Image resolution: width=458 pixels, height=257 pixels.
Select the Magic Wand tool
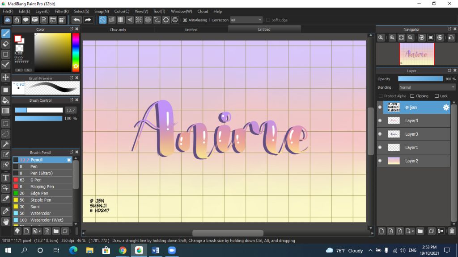click(x=6, y=144)
